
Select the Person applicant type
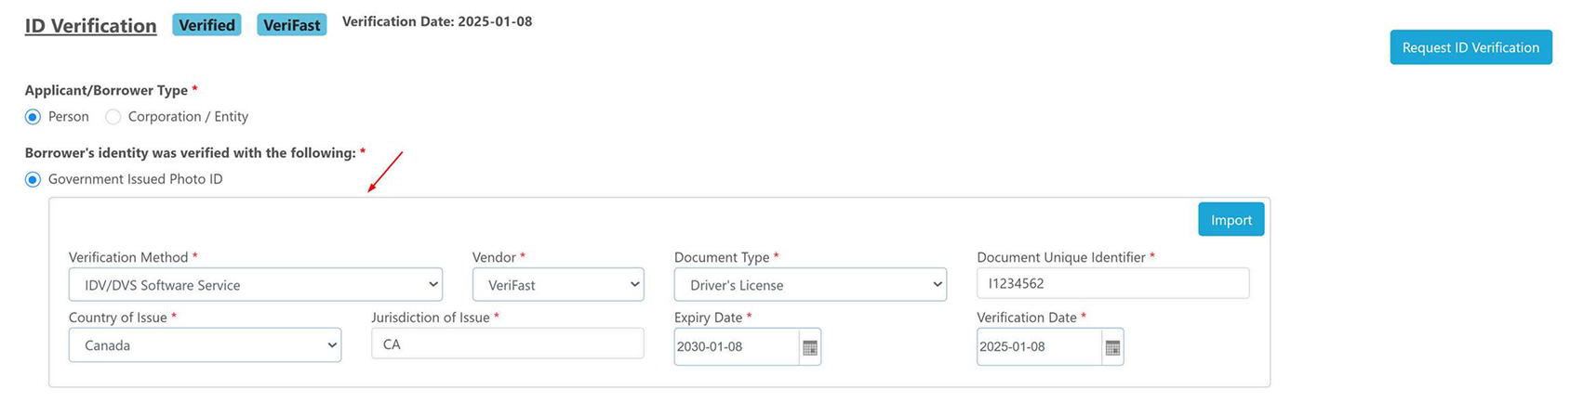click(33, 117)
